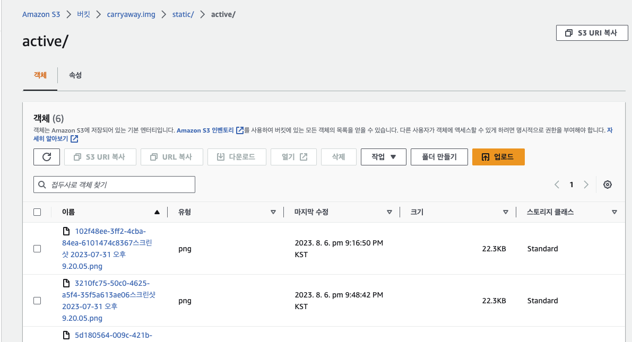Click file icon of 102f48ee object

coord(66,231)
